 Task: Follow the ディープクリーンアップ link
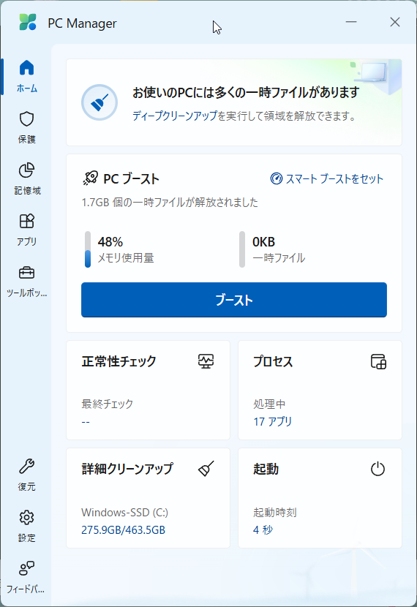click(x=175, y=116)
